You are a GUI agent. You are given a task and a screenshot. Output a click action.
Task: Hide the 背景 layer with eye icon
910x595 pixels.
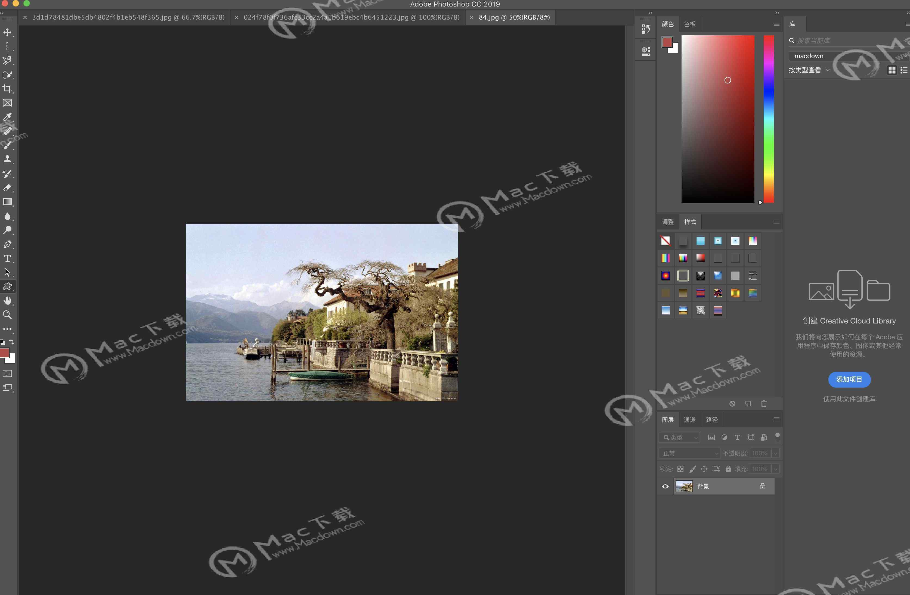pos(665,487)
